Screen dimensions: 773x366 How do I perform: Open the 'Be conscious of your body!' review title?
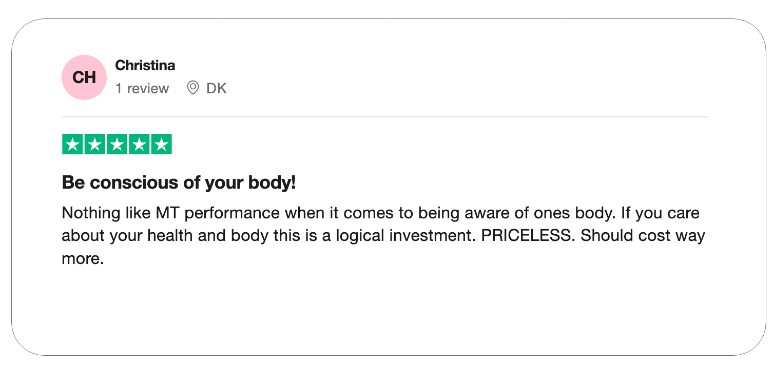(179, 182)
